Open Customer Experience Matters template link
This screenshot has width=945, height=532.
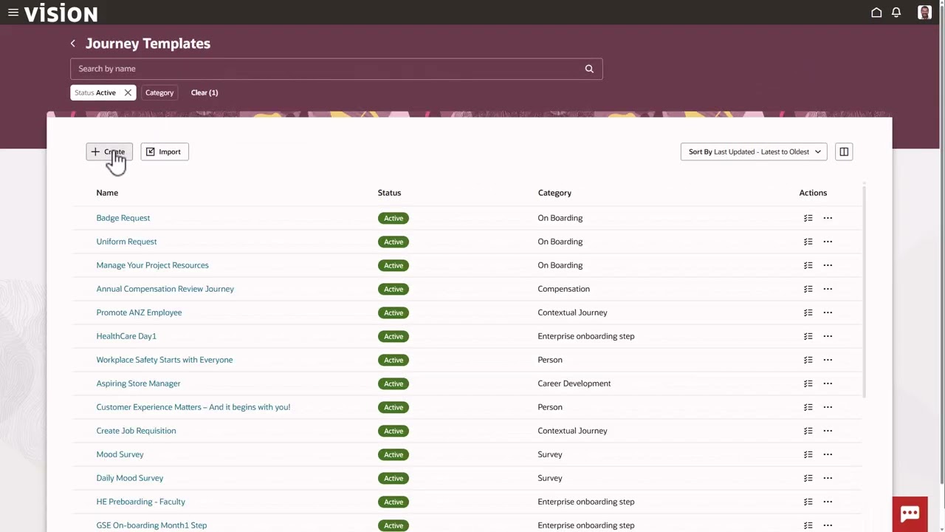click(x=193, y=407)
